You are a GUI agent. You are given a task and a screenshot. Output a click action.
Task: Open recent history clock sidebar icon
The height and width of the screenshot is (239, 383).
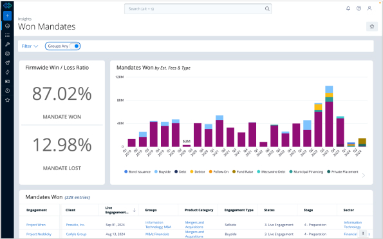pos(7,91)
